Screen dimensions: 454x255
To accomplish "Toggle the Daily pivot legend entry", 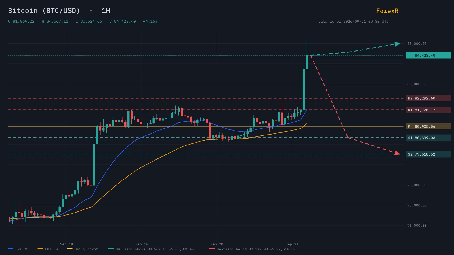I will pyautogui.click(x=83, y=249).
